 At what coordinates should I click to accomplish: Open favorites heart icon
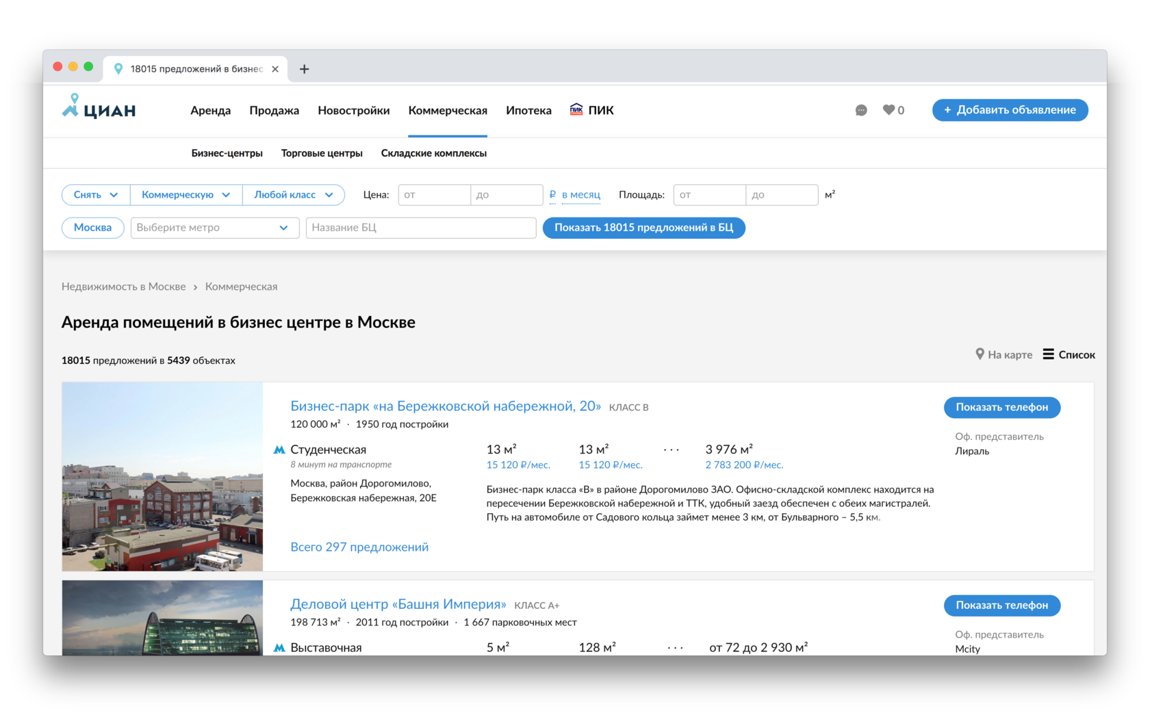pos(889,109)
